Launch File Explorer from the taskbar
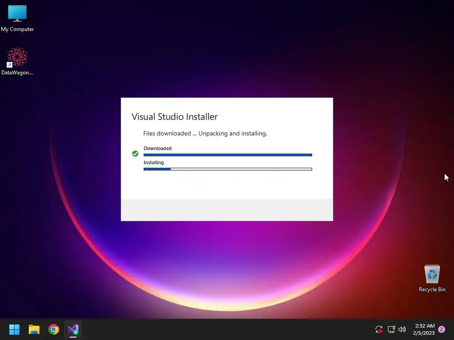 pyautogui.click(x=34, y=329)
